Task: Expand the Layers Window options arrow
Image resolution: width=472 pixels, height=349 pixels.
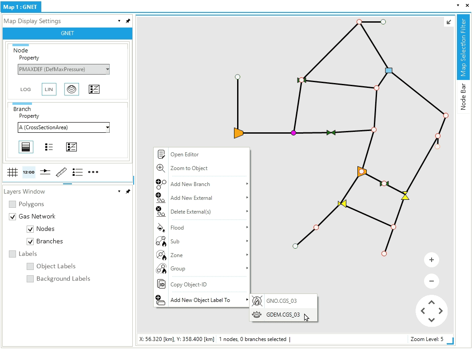Action: 119,192
